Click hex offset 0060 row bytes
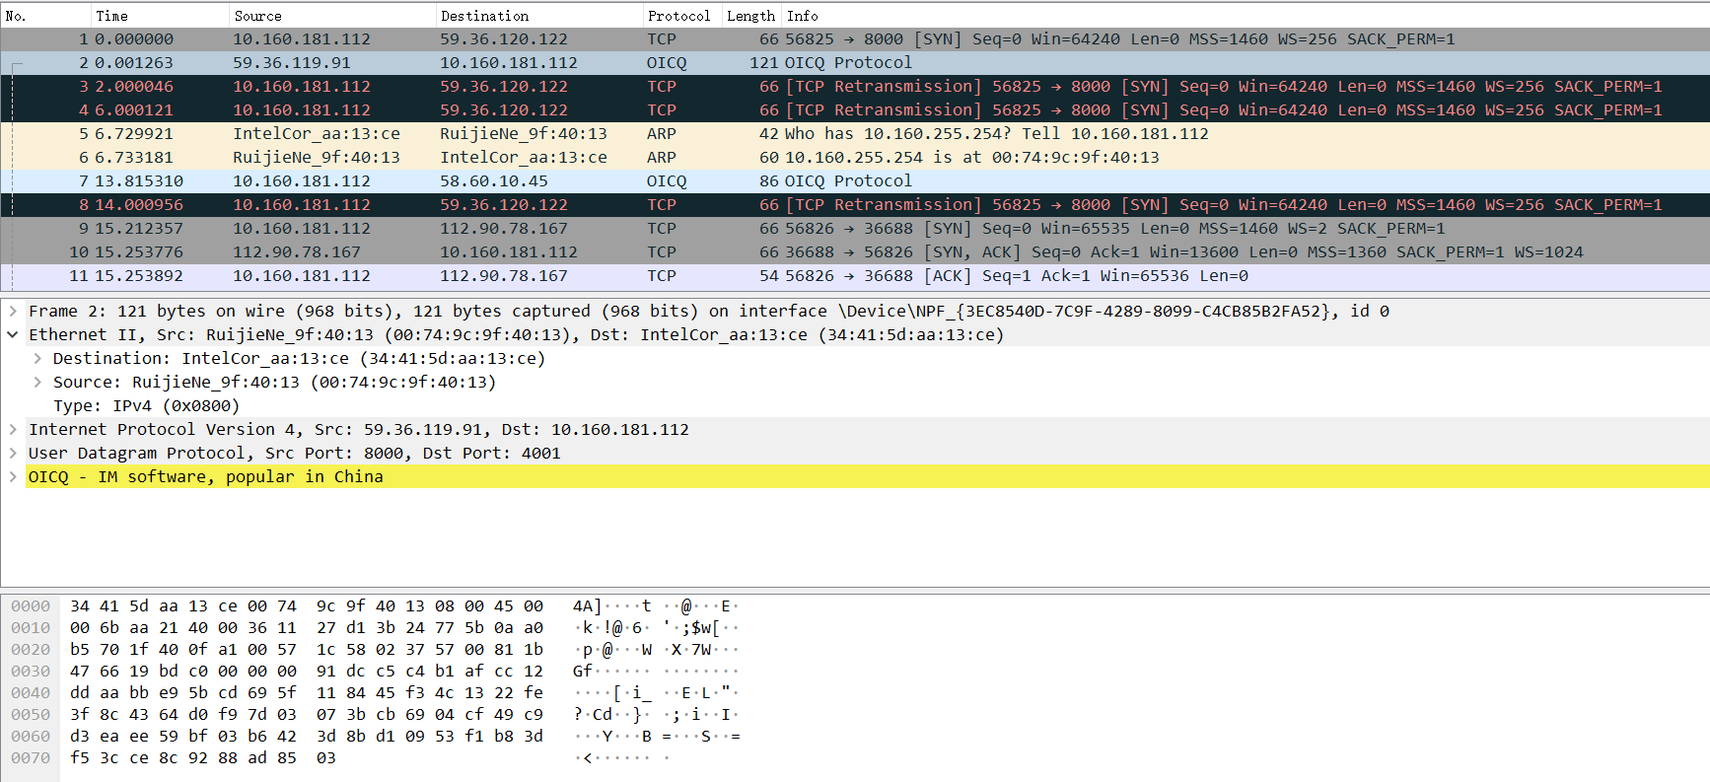Image resolution: width=1710 pixels, height=782 pixels. point(307,737)
